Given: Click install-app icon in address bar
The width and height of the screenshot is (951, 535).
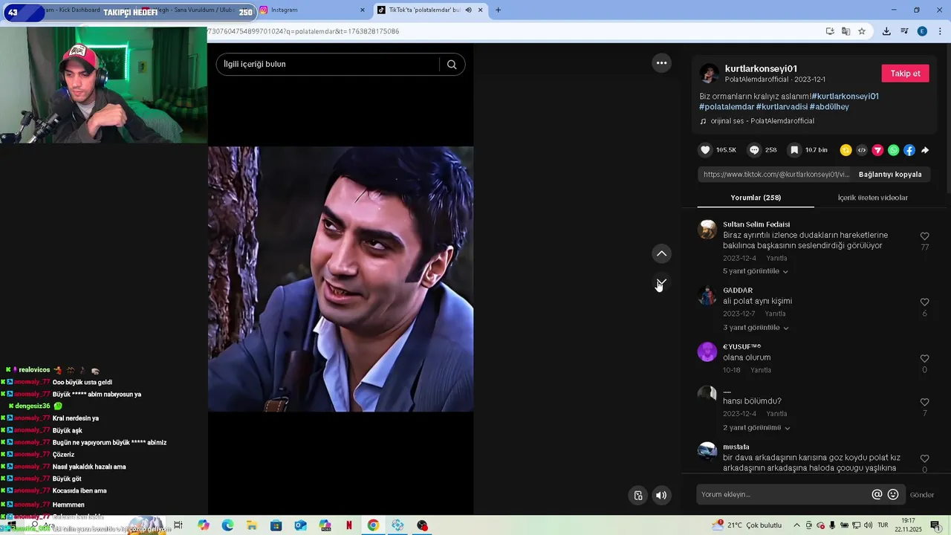Looking at the screenshot, I should [830, 31].
